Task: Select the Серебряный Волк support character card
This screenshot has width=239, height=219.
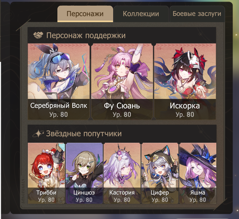Action: tap(59, 82)
